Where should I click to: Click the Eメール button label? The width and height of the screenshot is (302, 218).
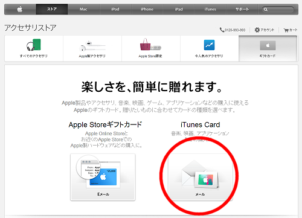[103, 194]
